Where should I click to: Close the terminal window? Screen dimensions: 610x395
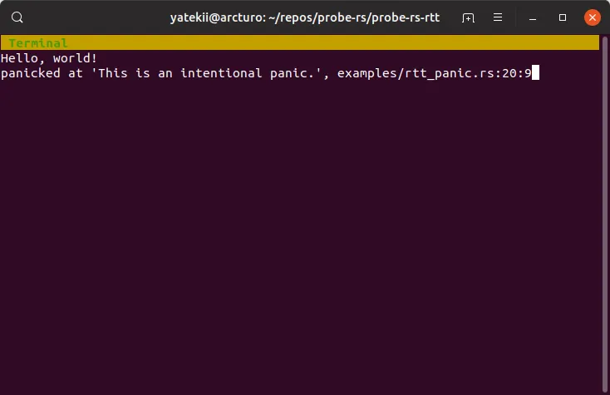click(x=592, y=17)
